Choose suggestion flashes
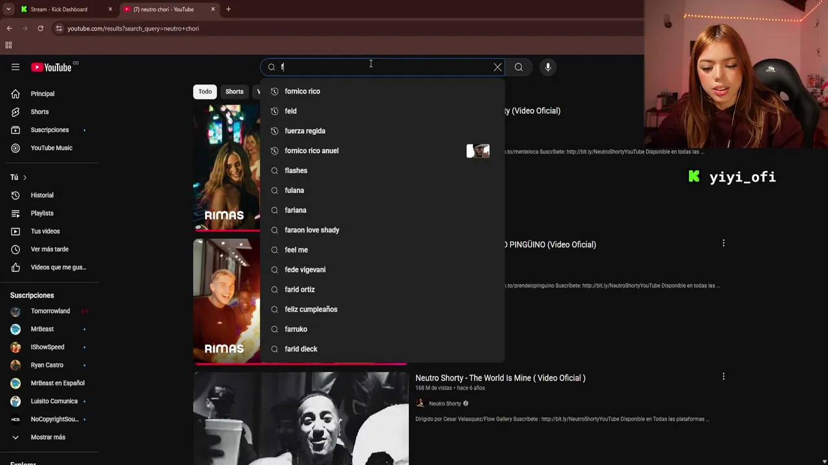Screen dimensions: 828x465 (382, 170)
